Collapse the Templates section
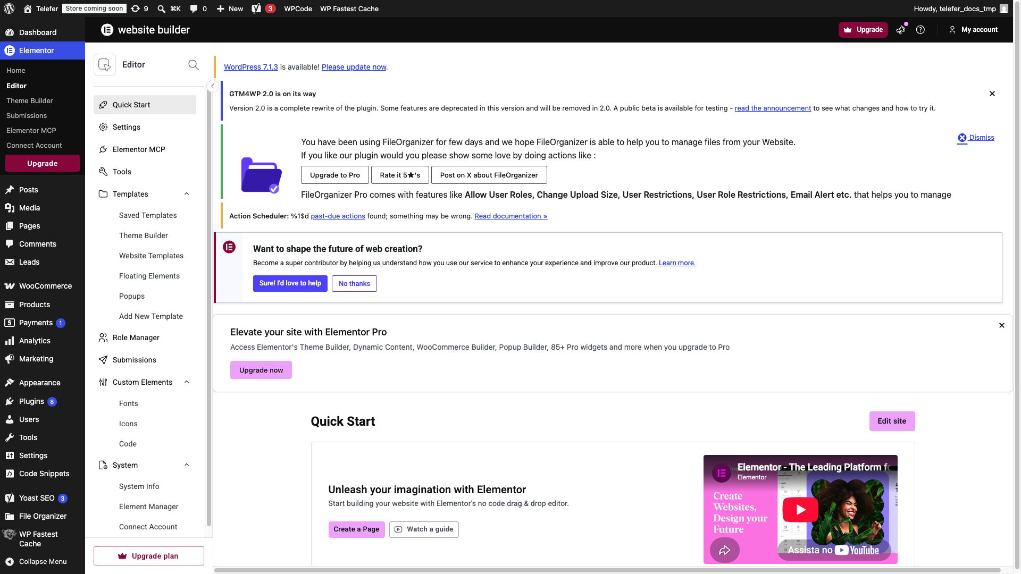1021x574 pixels. (x=187, y=194)
